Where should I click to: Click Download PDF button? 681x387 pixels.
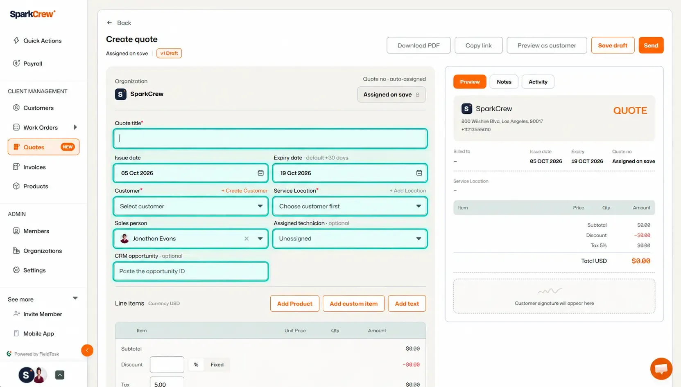(x=419, y=45)
